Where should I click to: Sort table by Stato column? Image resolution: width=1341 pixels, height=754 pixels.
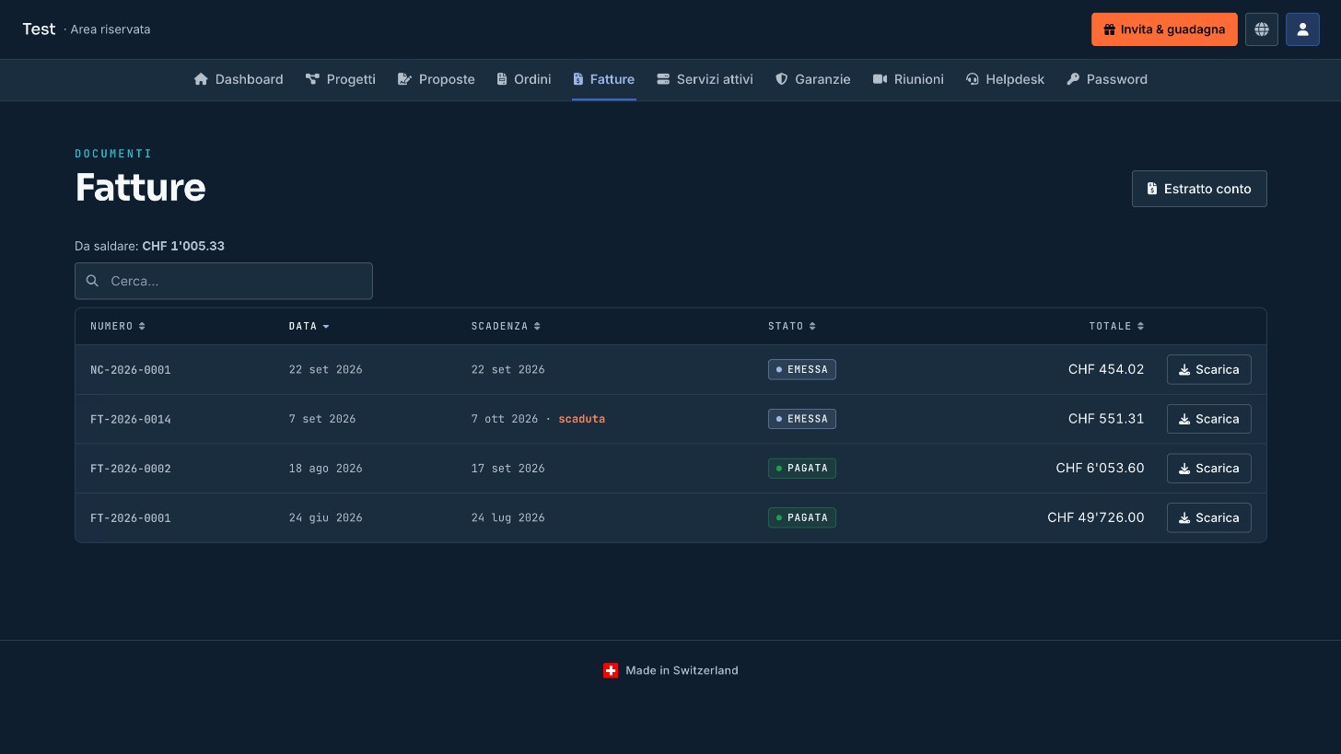792,326
